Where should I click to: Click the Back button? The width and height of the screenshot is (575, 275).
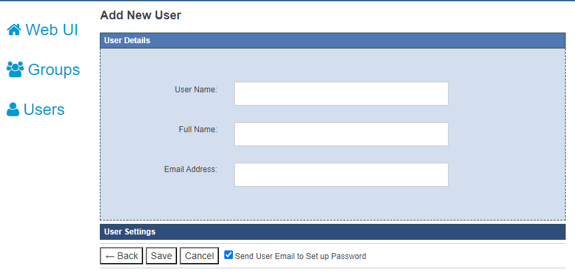tap(122, 256)
